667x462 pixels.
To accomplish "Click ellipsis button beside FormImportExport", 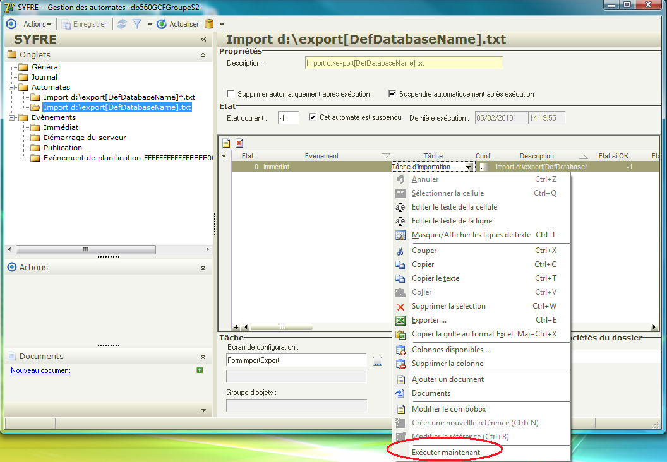I will (377, 362).
